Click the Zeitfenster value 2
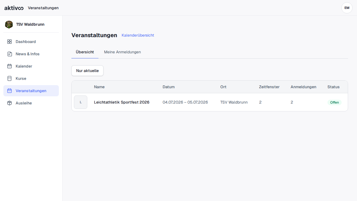 click(260, 102)
